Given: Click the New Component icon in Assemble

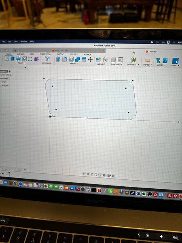Looking at the screenshot, I should pos(98,60).
